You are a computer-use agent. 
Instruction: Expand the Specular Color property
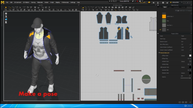(x=161, y=67)
